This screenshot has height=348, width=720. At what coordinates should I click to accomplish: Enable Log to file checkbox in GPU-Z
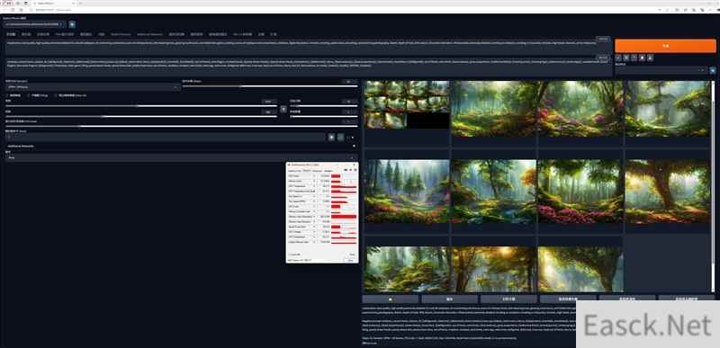coord(288,254)
